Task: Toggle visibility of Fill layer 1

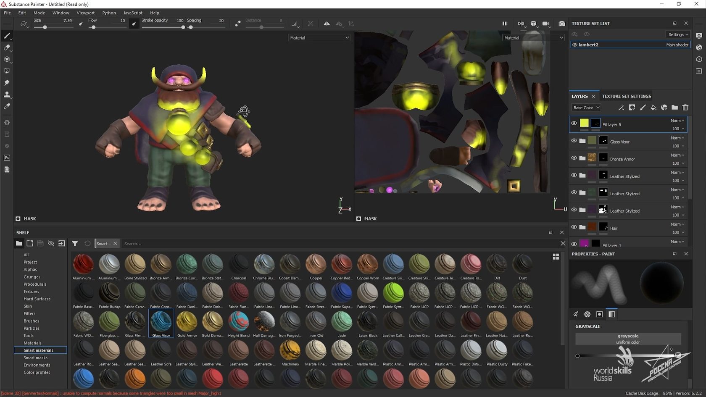Action: (x=574, y=244)
